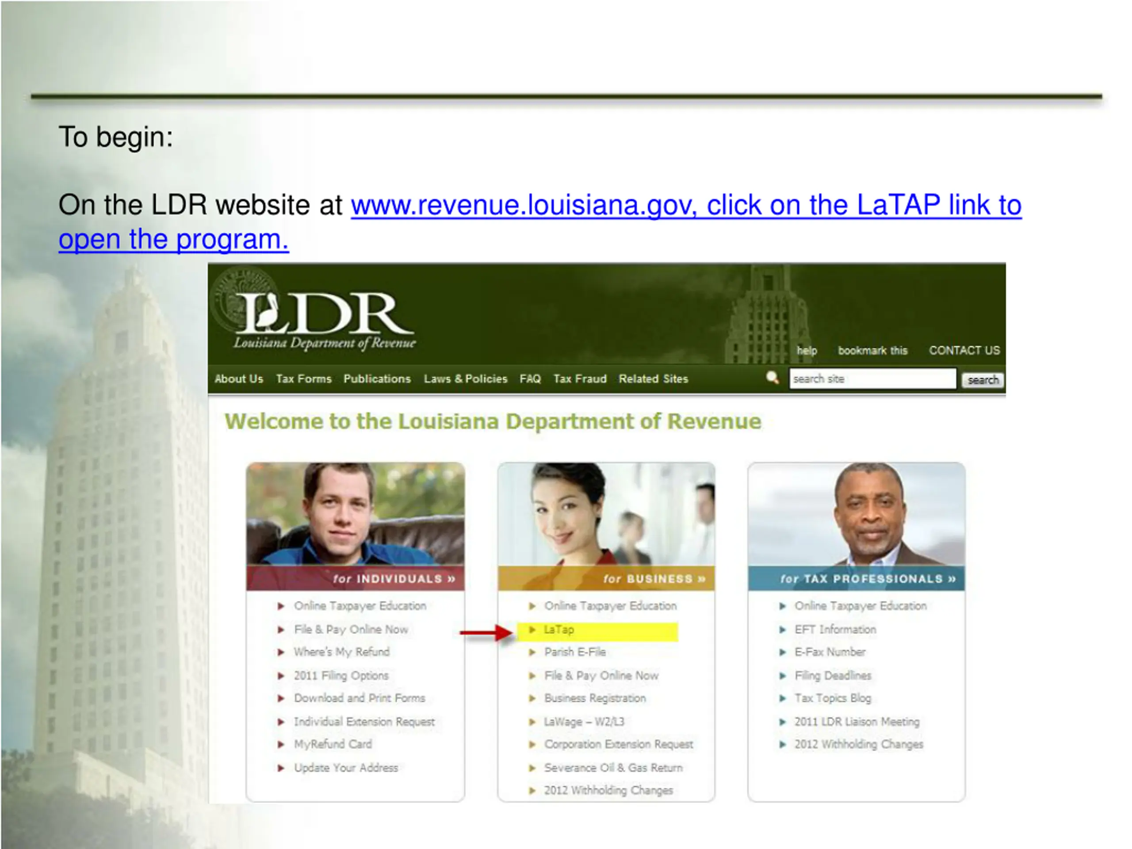Open EFT Information link

pos(835,630)
